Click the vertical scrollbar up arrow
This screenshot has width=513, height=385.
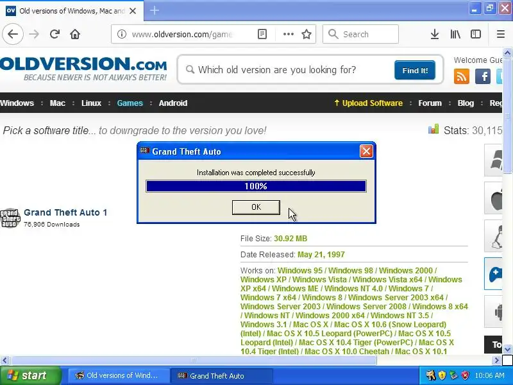click(507, 53)
